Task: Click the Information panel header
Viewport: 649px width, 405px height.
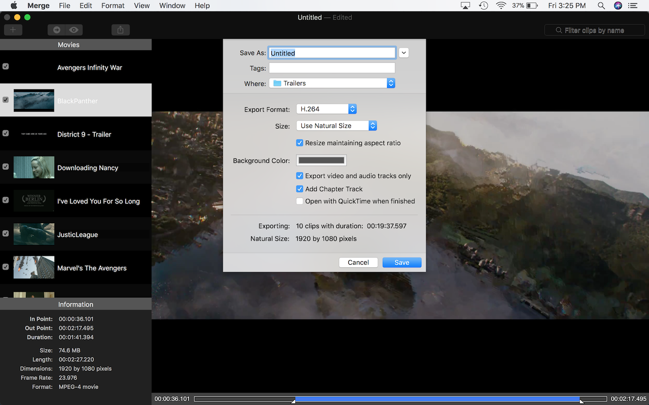Action: [76, 304]
